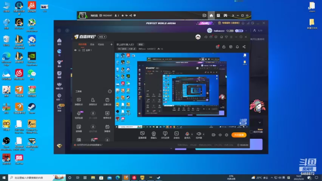Image resolution: width=322 pixels, height=181 pixels.
Task: Click the share icon above the preview
Action: click(x=244, y=47)
